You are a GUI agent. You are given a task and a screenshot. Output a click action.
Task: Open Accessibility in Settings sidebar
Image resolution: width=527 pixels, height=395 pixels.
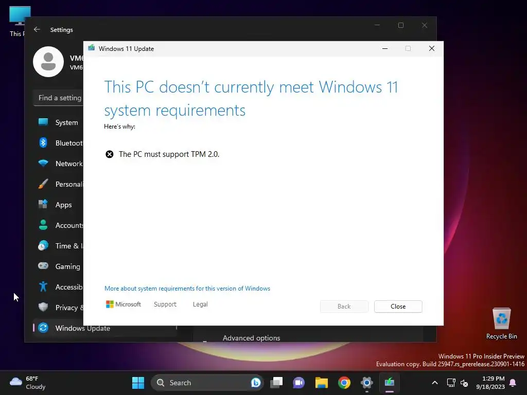(x=59, y=287)
